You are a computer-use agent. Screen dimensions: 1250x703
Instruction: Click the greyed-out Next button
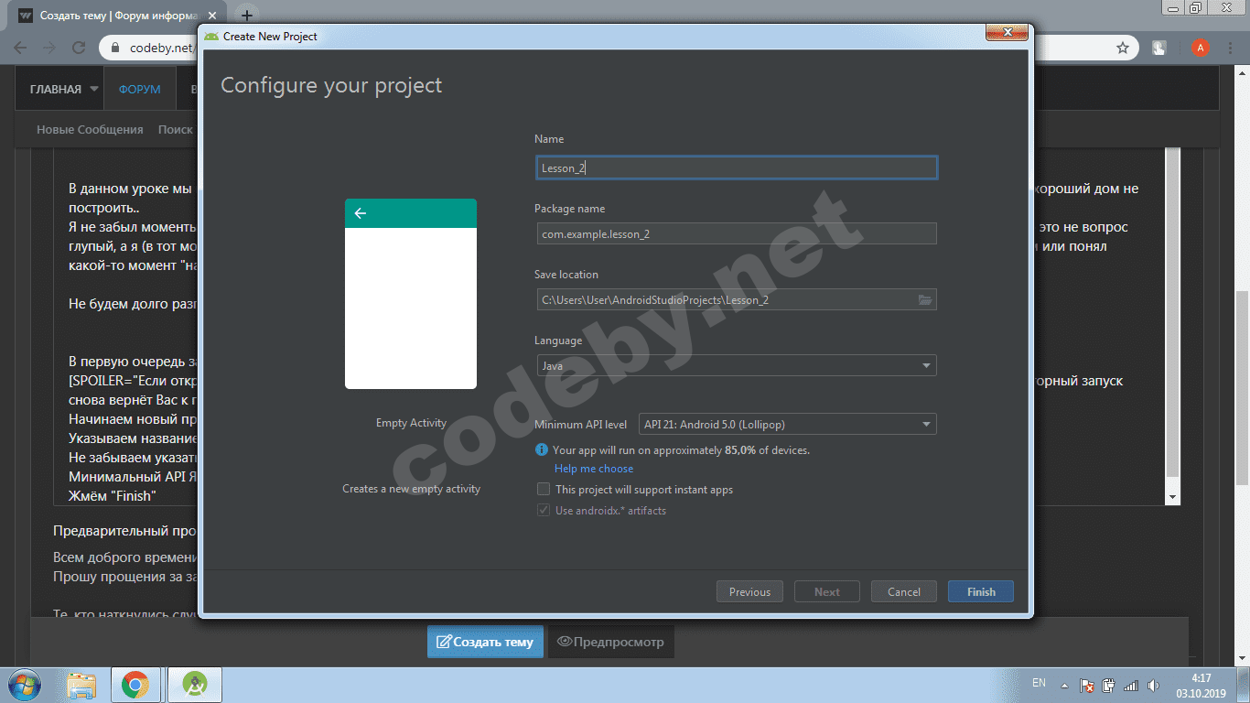827,591
